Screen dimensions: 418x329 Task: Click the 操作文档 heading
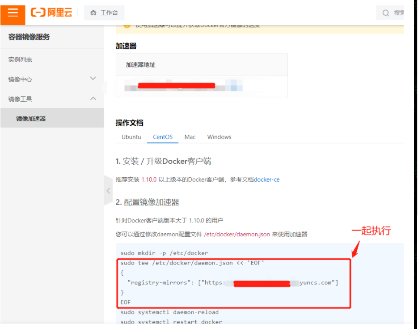click(x=129, y=123)
